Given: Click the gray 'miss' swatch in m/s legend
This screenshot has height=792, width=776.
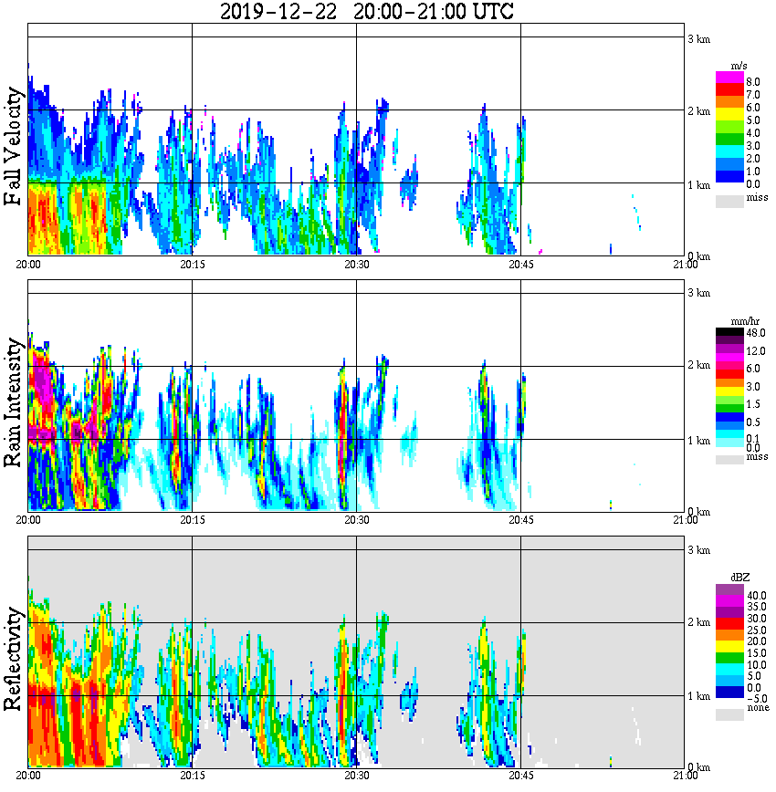Looking at the screenshot, I should point(729,201).
